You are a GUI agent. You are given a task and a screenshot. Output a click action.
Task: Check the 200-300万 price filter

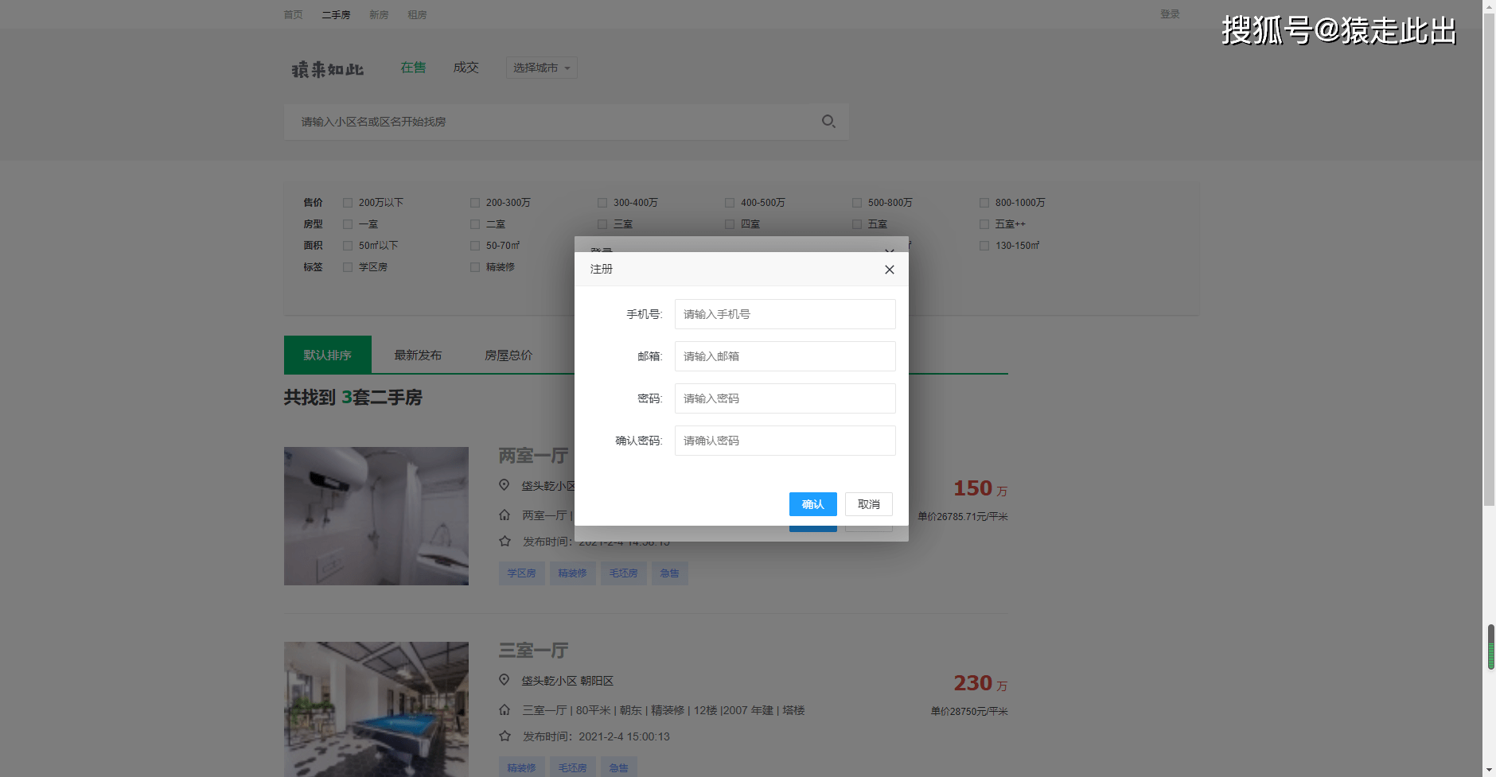pos(475,203)
